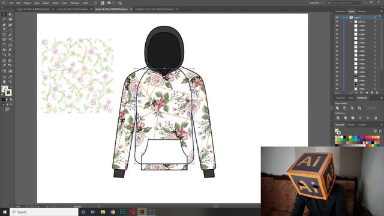Image resolution: width=384 pixels, height=216 pixels.
Task: Click the Stroke swatch in the toolbar
Action: [8, 92]
